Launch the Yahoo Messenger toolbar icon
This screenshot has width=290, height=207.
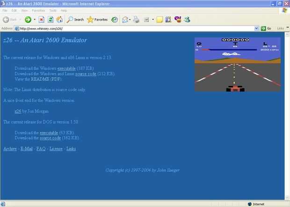[x=178, y=20]
